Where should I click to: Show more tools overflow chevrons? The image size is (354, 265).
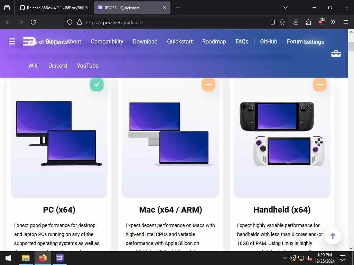pyautogui.click(x=333, y=22)
